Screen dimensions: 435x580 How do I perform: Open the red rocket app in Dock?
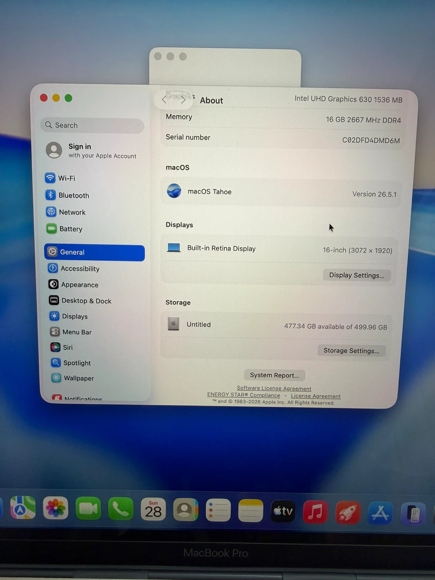(348, 513)
